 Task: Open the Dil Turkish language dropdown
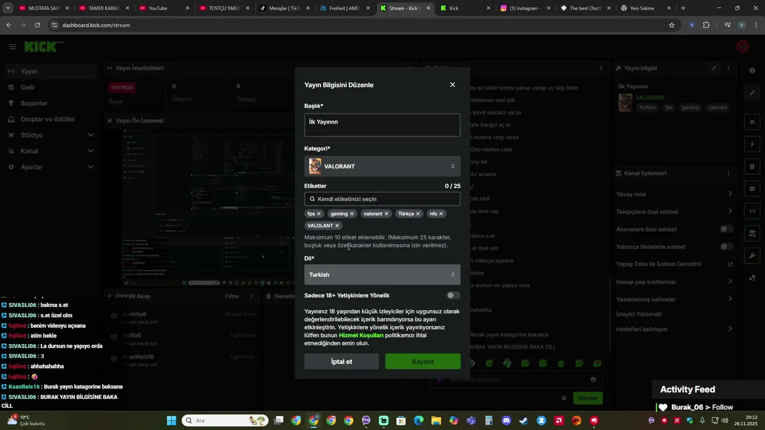(382, 275)
